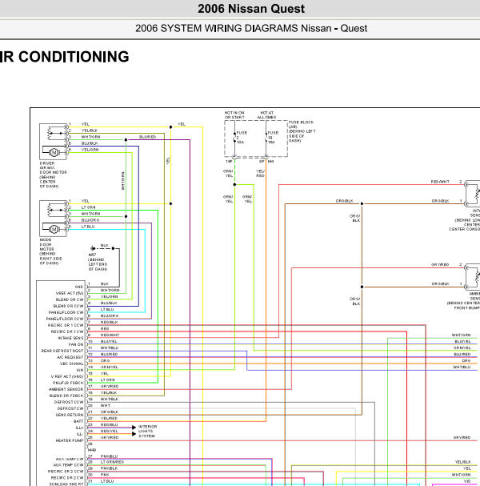Click the "AMBIENT SENSOR" pin label

point(66,389)
